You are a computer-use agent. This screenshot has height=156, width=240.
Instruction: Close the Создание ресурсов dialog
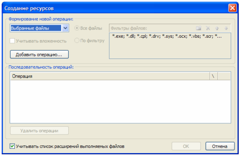(232, 8)
